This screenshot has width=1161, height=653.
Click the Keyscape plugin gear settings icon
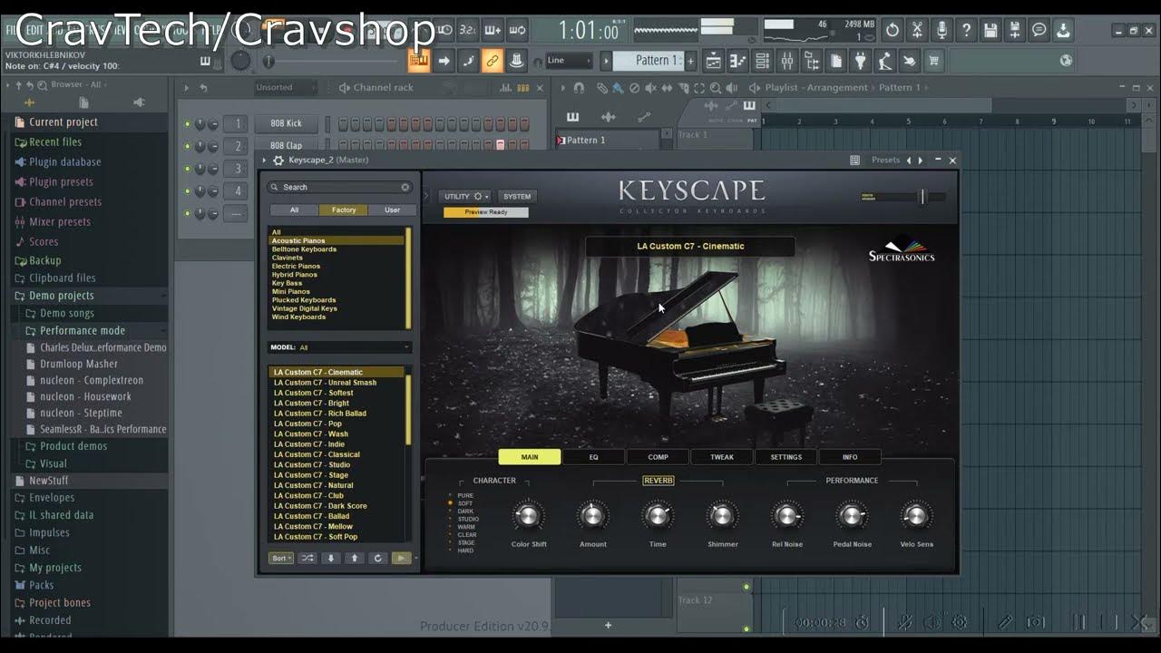tap(278, 161)
